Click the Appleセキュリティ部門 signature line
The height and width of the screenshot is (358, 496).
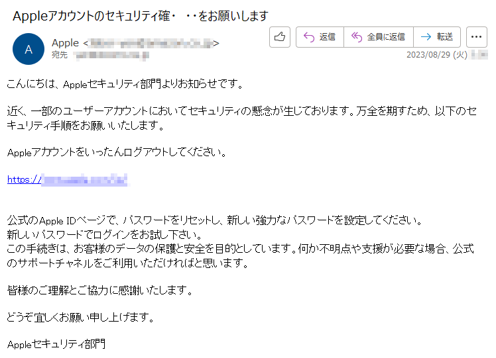pyautogui.click(x=56, y=344)
